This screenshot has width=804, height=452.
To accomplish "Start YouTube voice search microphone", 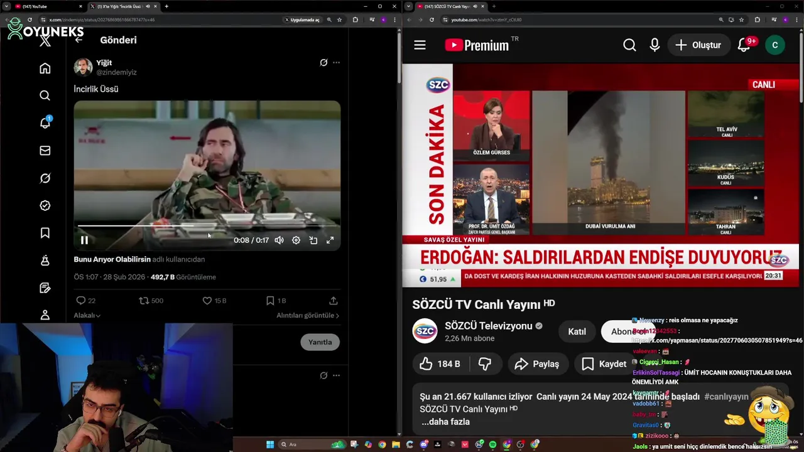I will coord(655,45).
